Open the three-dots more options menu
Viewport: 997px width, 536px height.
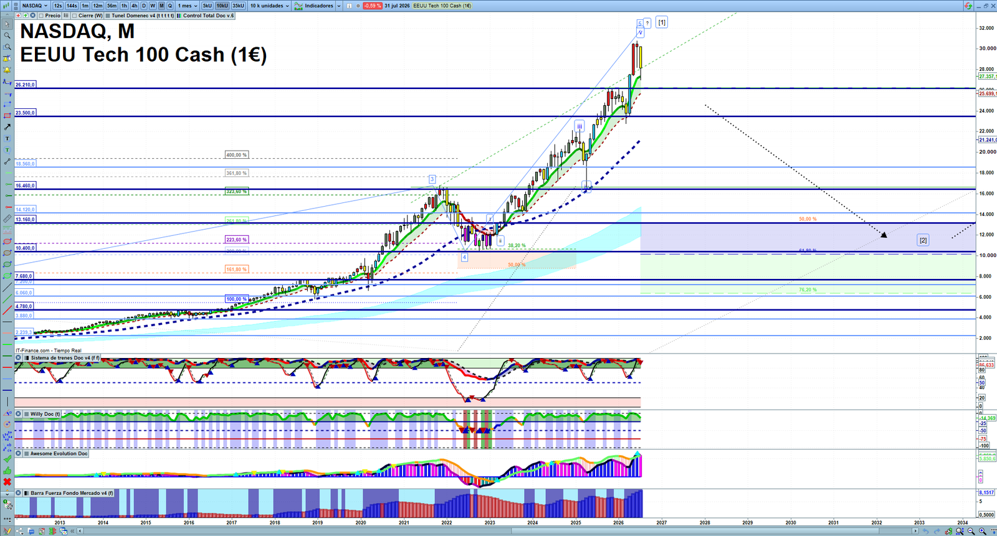coord(7,519)
